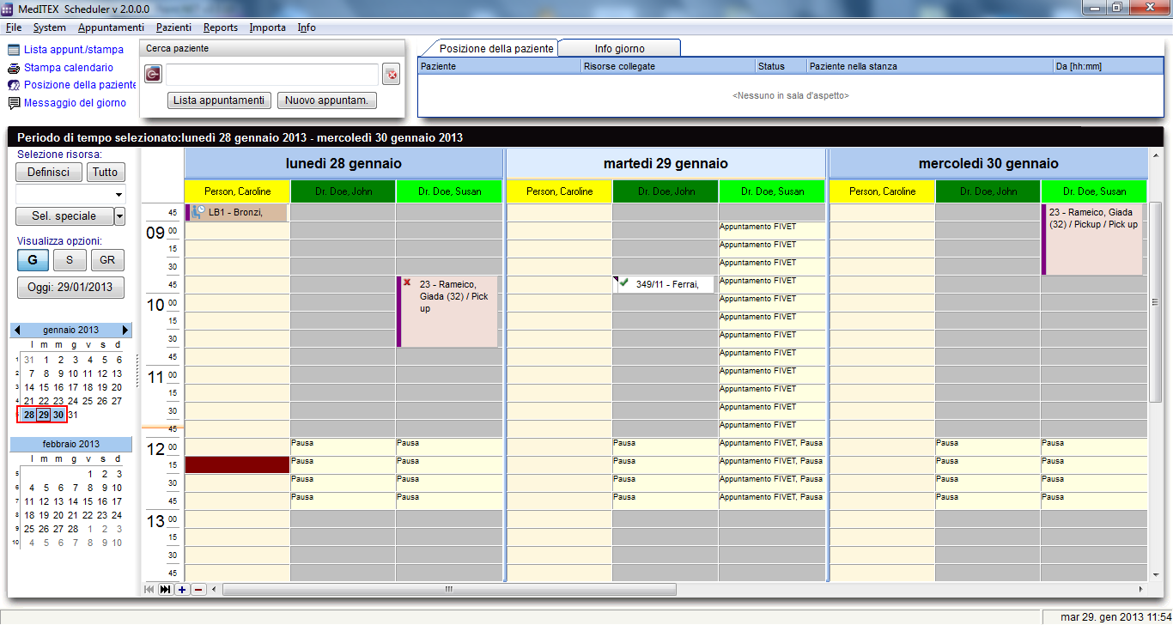Click the Oggi: 29/01/2013 button
The width and height of the screenshot is (1173, 625).
70,288
